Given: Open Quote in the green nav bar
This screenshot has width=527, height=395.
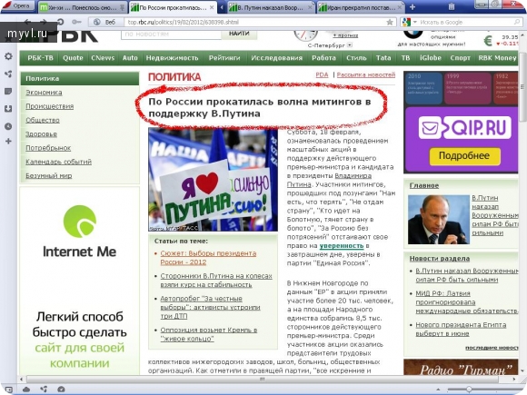Looking at the screenshot, I should (73, 58).
